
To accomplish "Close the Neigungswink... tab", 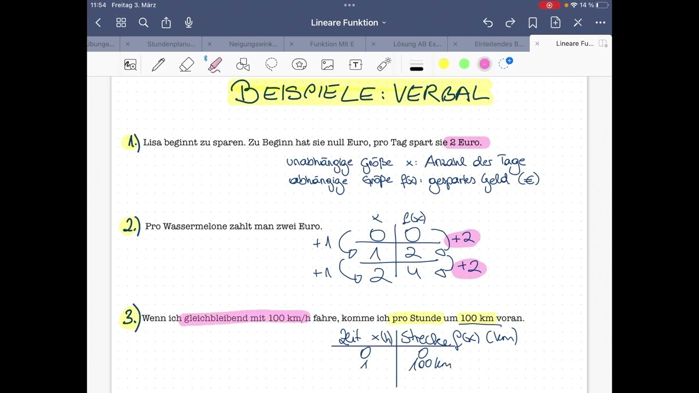I will pyautogui.click(x=210, y=44).
